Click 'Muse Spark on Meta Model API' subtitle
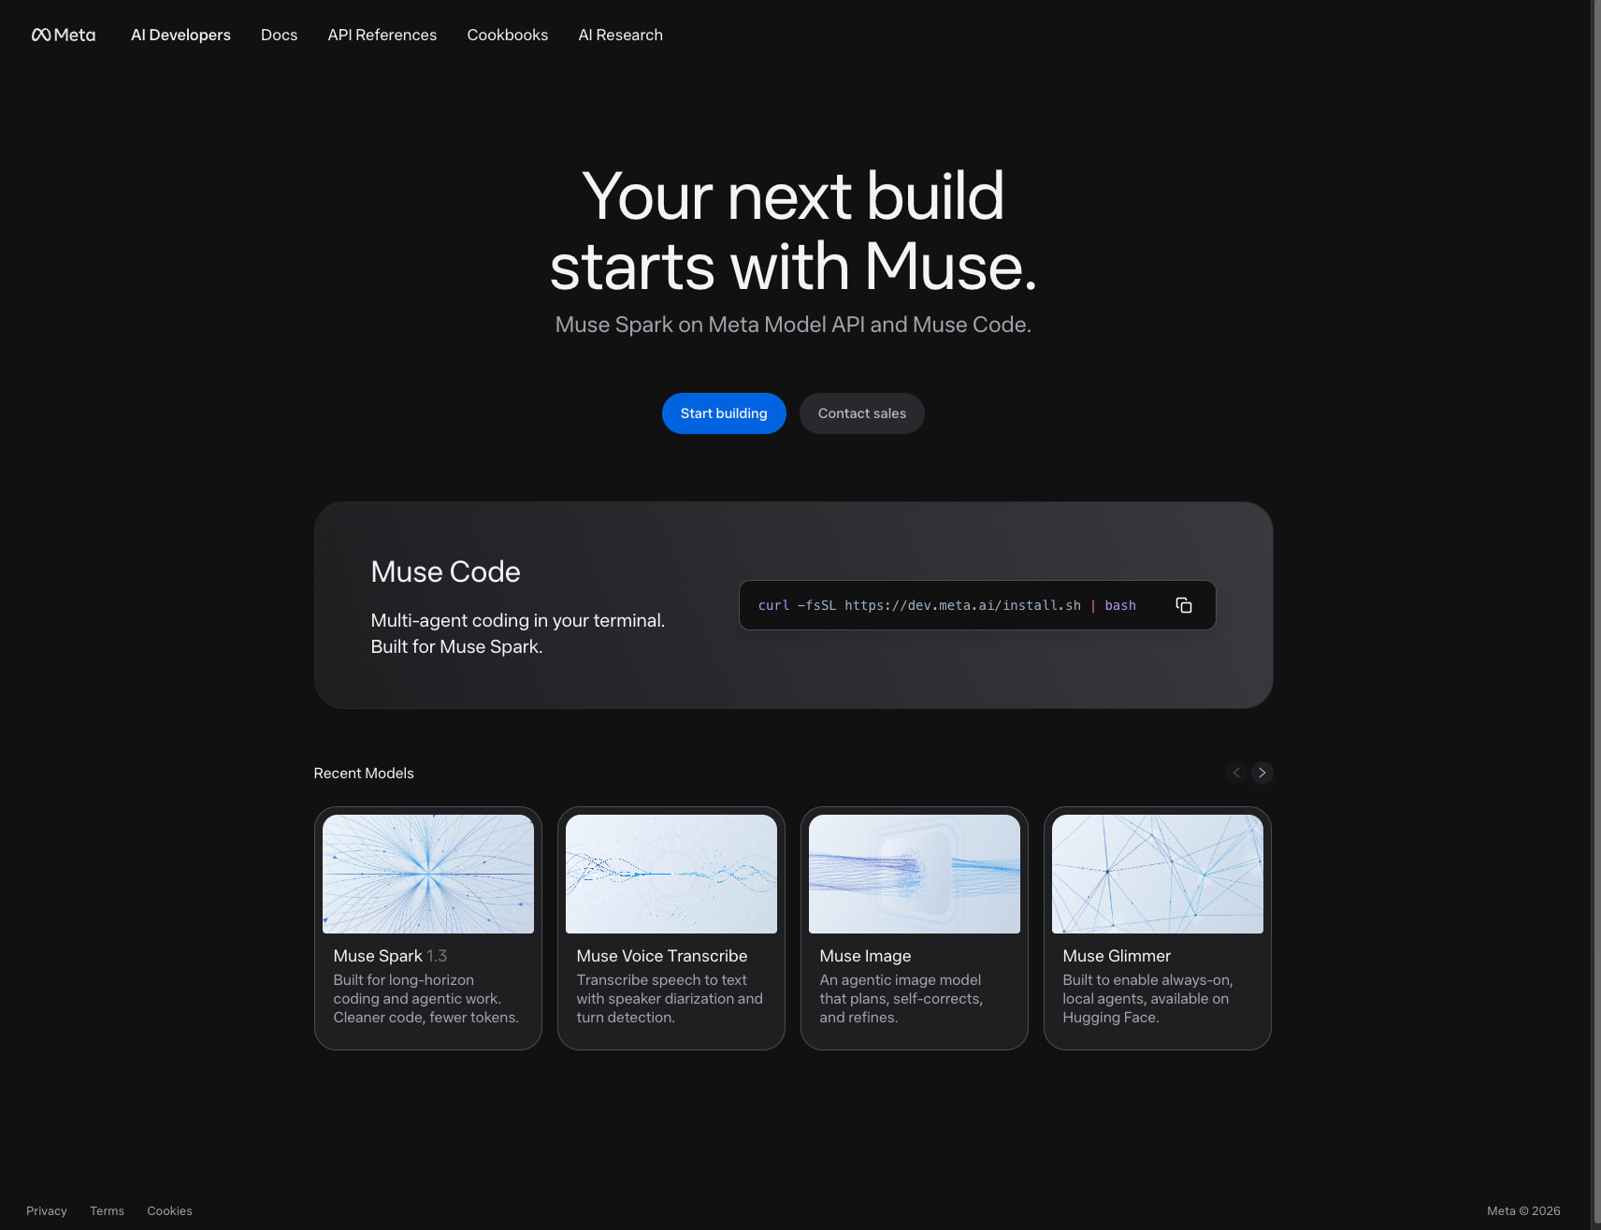 [x=793, y=325]
